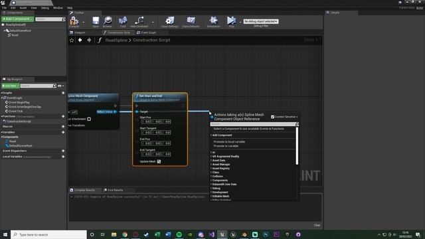Click the Components panel search magnifier icon
Viewport: 425px width, 239px height.
(x=64, y=19)
